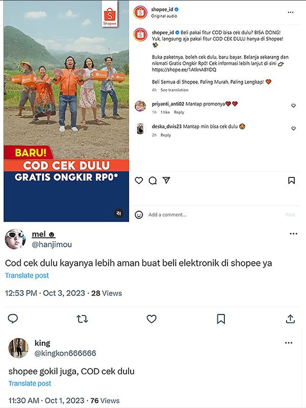This screenshot has height=408, width=306.
Task: Open the @kingkon666666 profile avatar
Action: click(x=18, y=348)
